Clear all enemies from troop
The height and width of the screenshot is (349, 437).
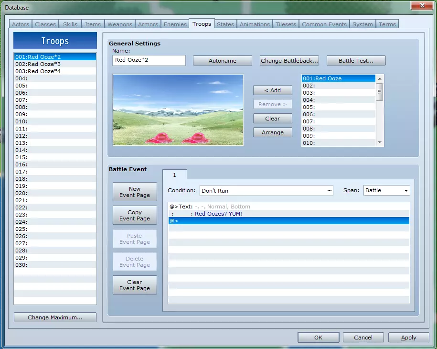click(x=272, y=119)
